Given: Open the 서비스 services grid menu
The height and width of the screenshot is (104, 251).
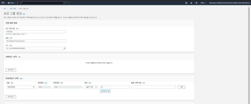Looking at the screenshot, I should (x=11, y=3).
